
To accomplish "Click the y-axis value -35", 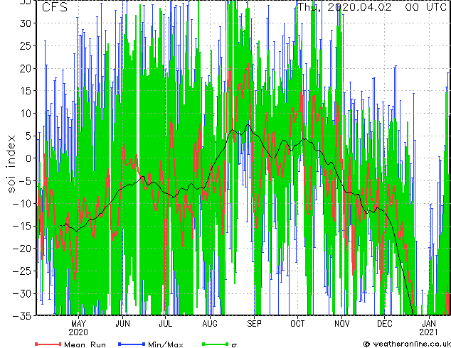I will point(23,316).
